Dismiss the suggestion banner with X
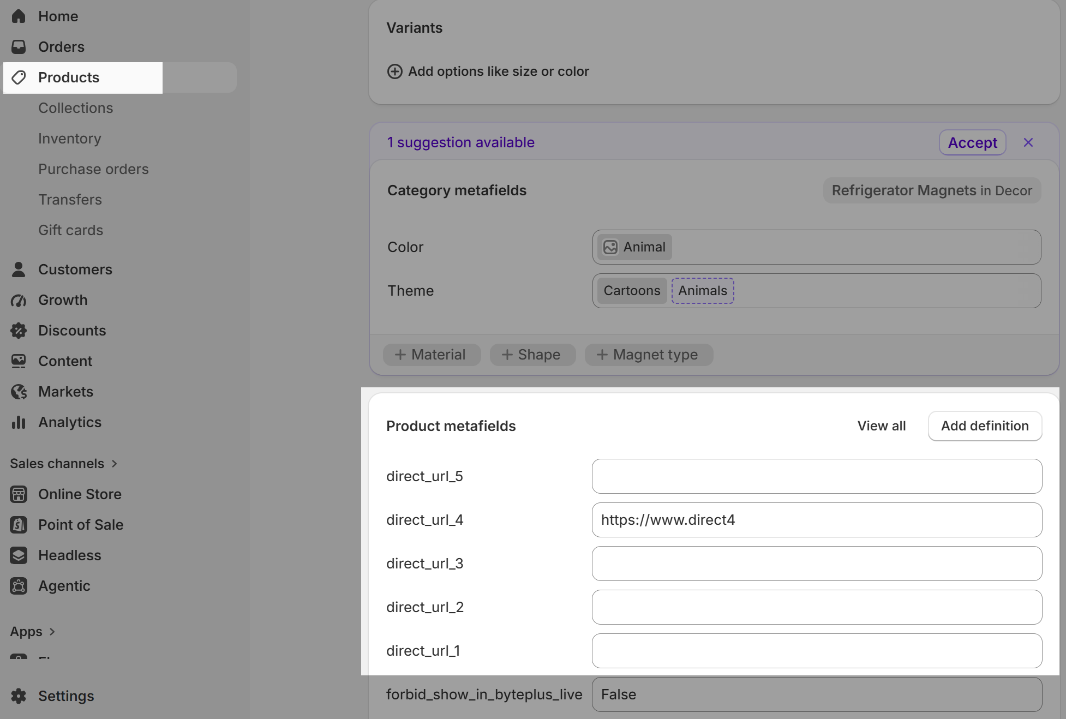Image resolution: width=1066 pixels, height=719 pixels. 1028,142
